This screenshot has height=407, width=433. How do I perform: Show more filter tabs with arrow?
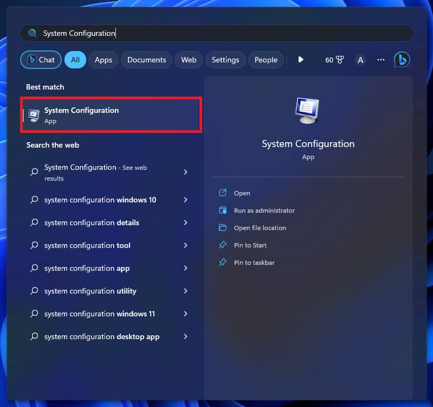click(x=301, y=60)
